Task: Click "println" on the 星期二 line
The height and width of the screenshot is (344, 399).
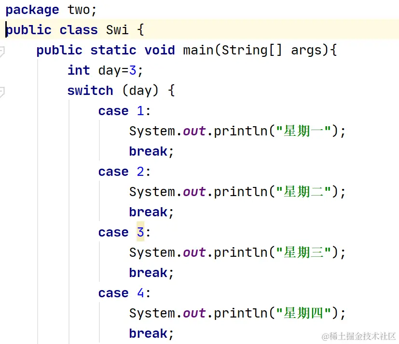Action: 241,192
